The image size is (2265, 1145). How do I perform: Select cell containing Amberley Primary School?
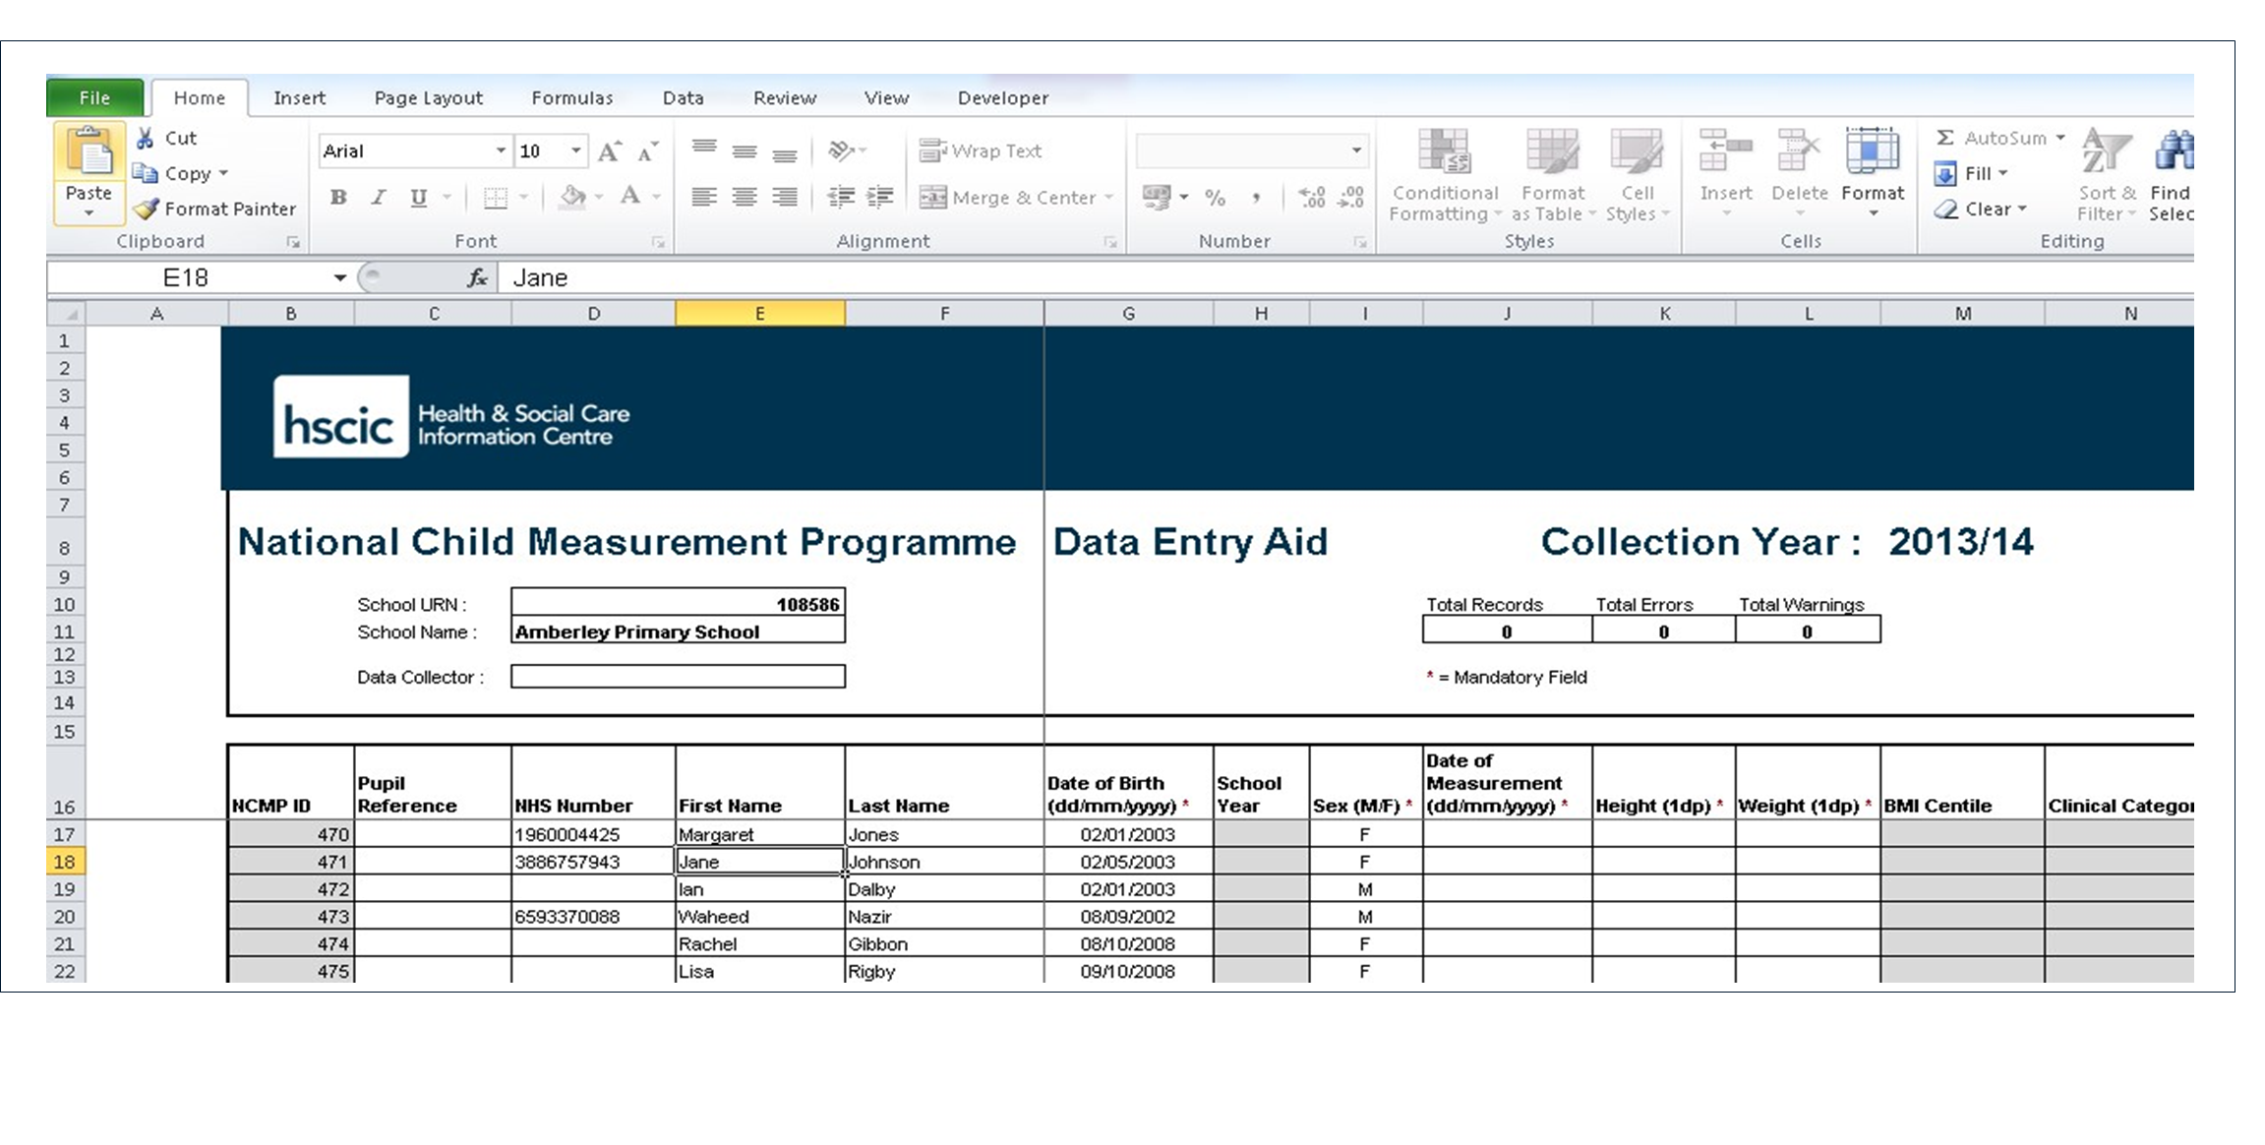pyautogui.click(x=678, y=632)
